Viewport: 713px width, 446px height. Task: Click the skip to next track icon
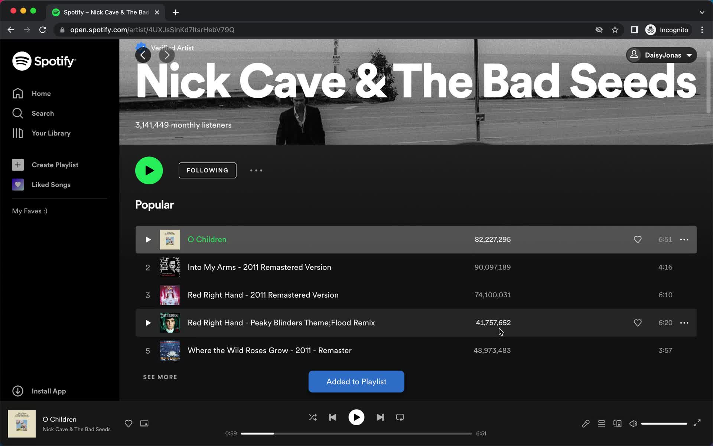(x=380, y=417)
